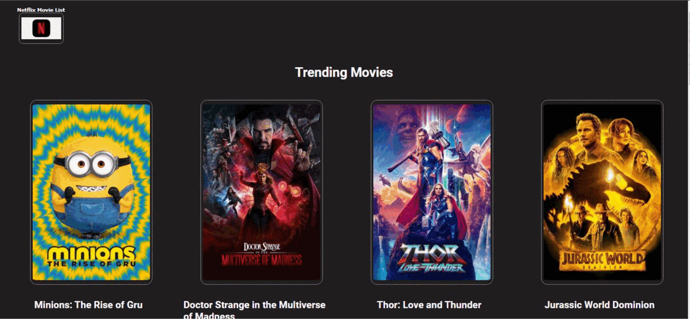Select the Thor: Love and Thunder title text
The height and width of the screenshot is (320, 690).
pos(429,304)
